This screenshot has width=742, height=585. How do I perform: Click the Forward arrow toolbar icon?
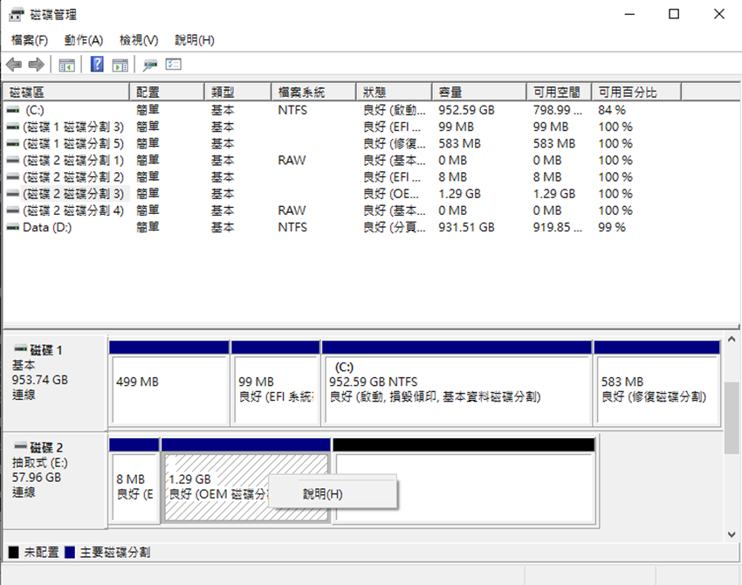tap(37, 64)
